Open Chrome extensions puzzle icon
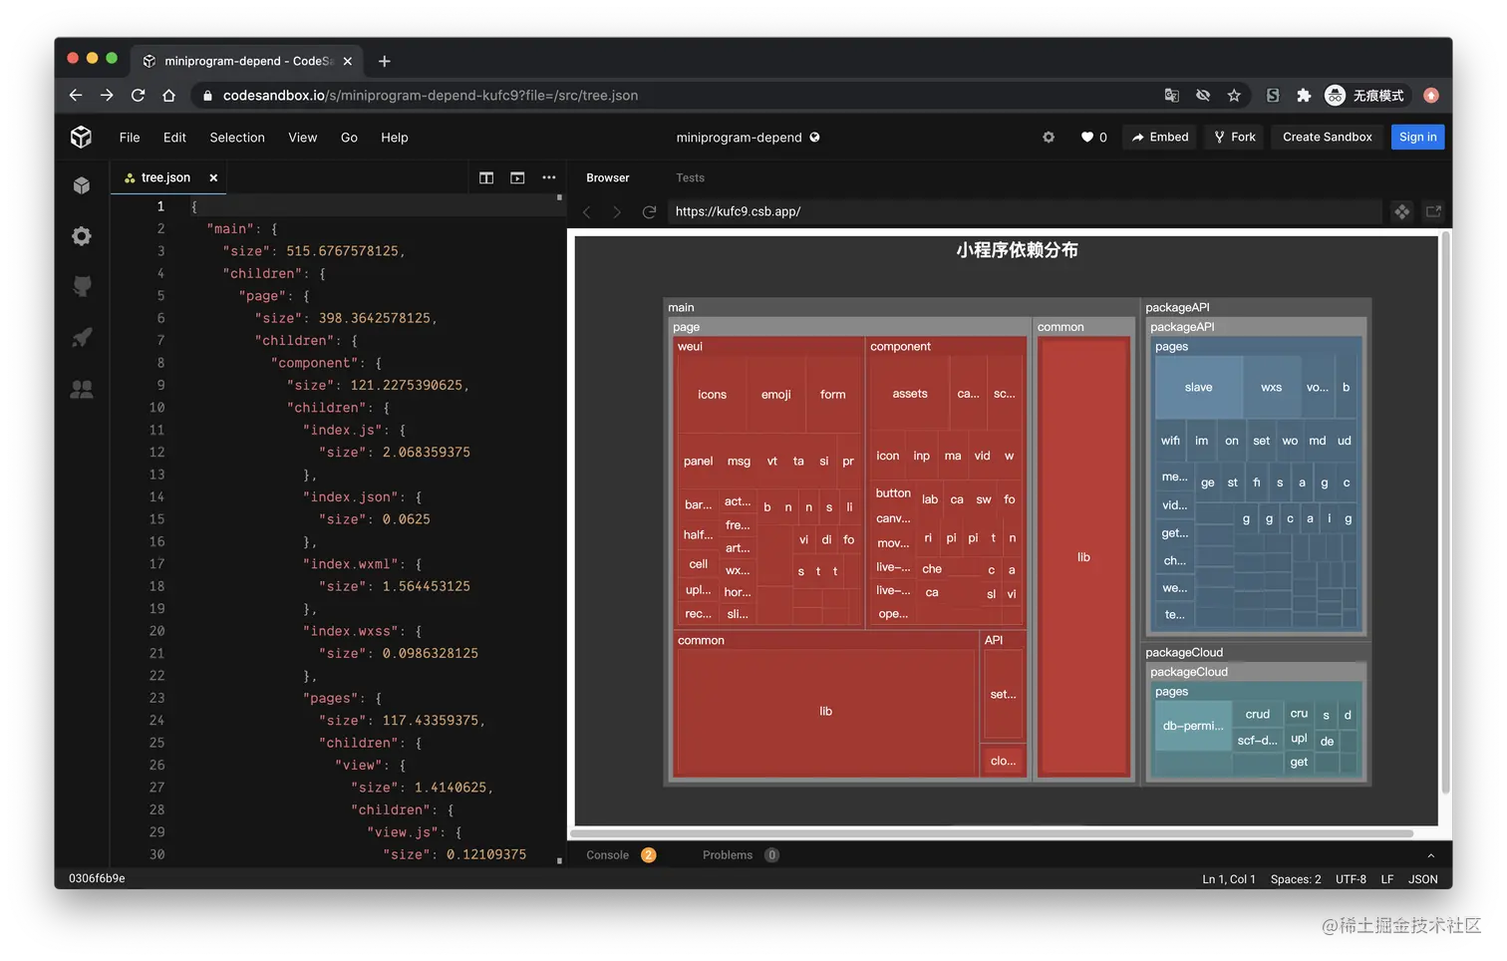This screenshot has height=961, width=1507. pos(1304,95)
